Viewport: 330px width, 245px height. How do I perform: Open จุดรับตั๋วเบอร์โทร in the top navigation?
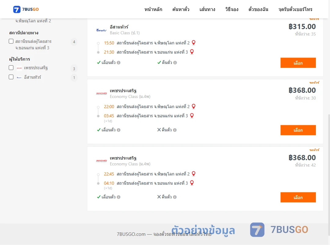[x=295, y=9]
